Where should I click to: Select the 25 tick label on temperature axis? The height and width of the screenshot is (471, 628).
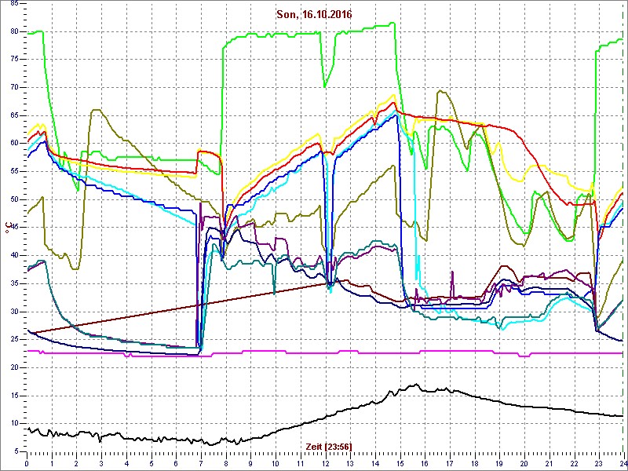click(13, 340)
